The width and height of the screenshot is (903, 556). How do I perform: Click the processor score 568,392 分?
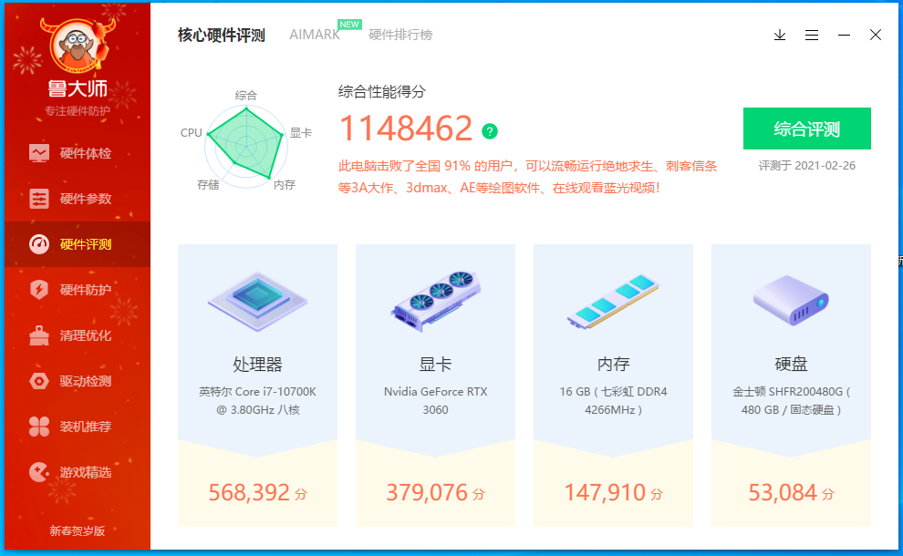[x=257, y=493]
